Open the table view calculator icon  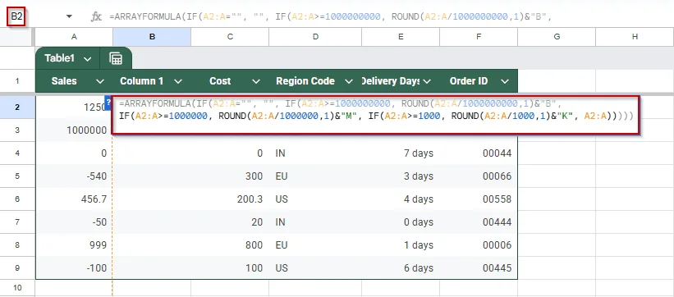tap(116, 58)
